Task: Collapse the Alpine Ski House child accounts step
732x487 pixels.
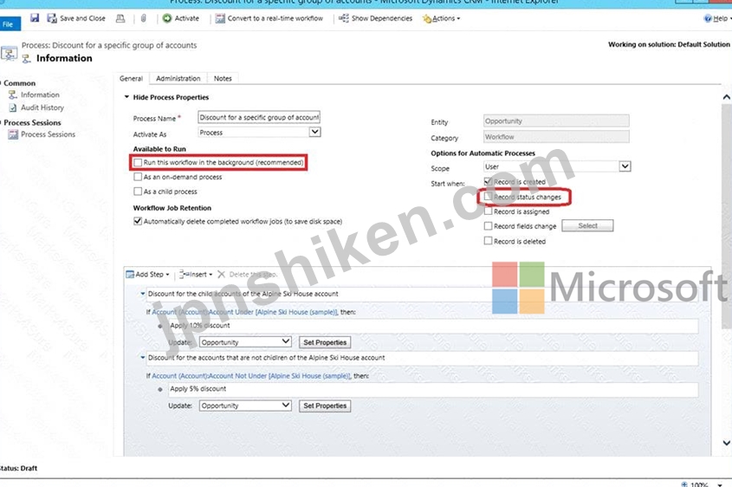Action: pyautogui.click(x=143, y=294)
